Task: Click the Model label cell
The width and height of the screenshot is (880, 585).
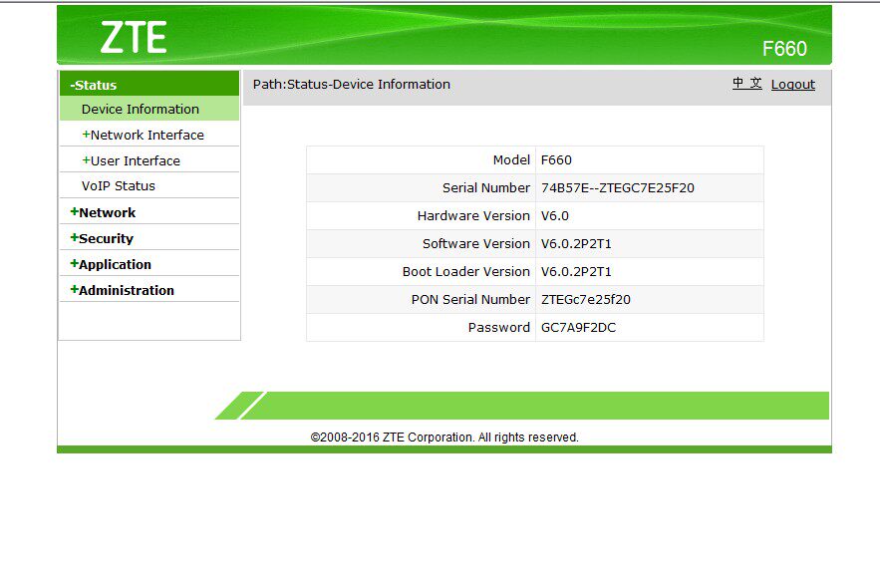Action: 422,160
